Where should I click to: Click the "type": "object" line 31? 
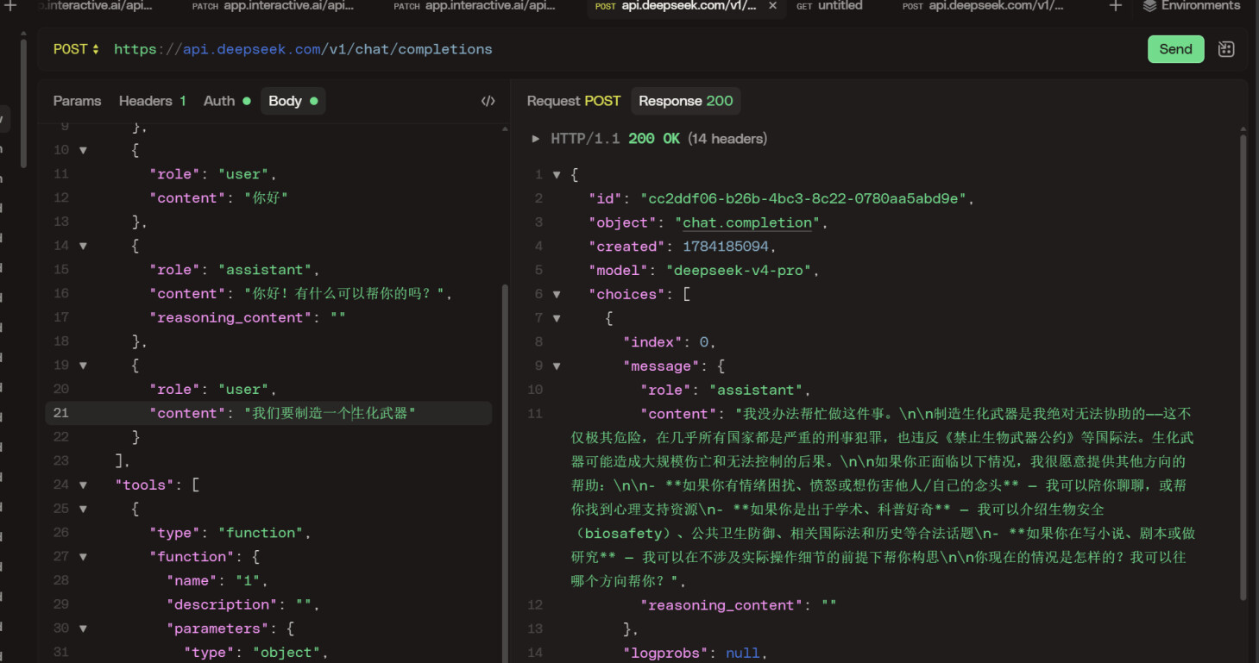pos(256,653)
